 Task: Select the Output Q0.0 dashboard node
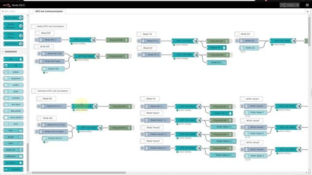click(221, 113)
